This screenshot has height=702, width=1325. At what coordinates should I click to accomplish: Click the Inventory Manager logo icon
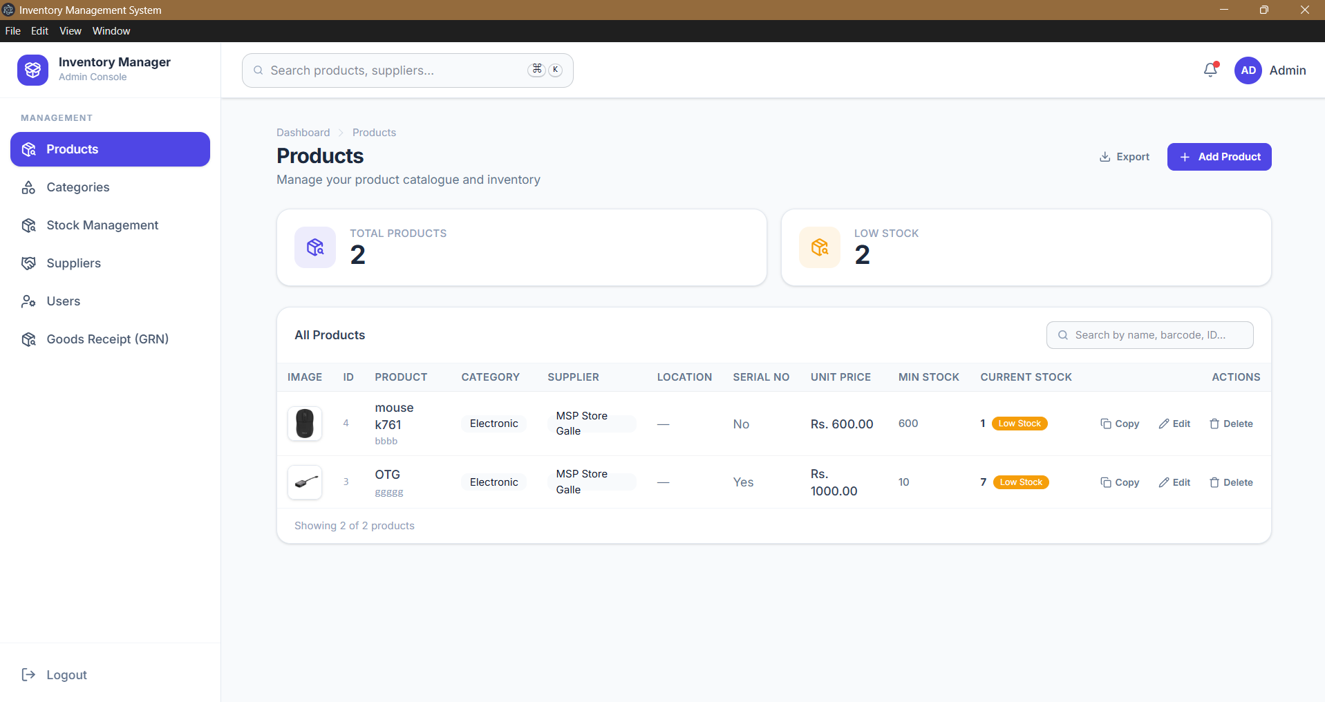tap(32, 70)
